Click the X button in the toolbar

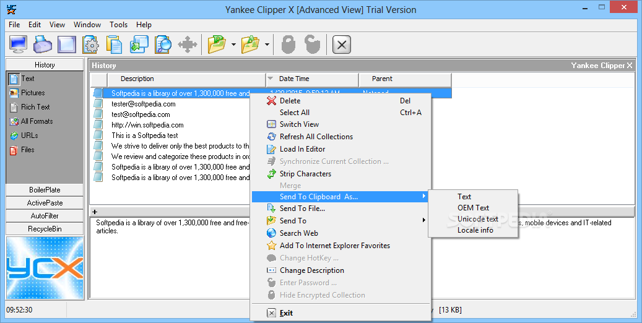(x=342, y=45)
